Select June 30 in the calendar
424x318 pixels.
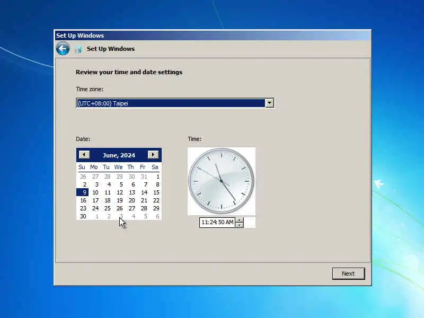pyautogui.click(x=83, y=216)
